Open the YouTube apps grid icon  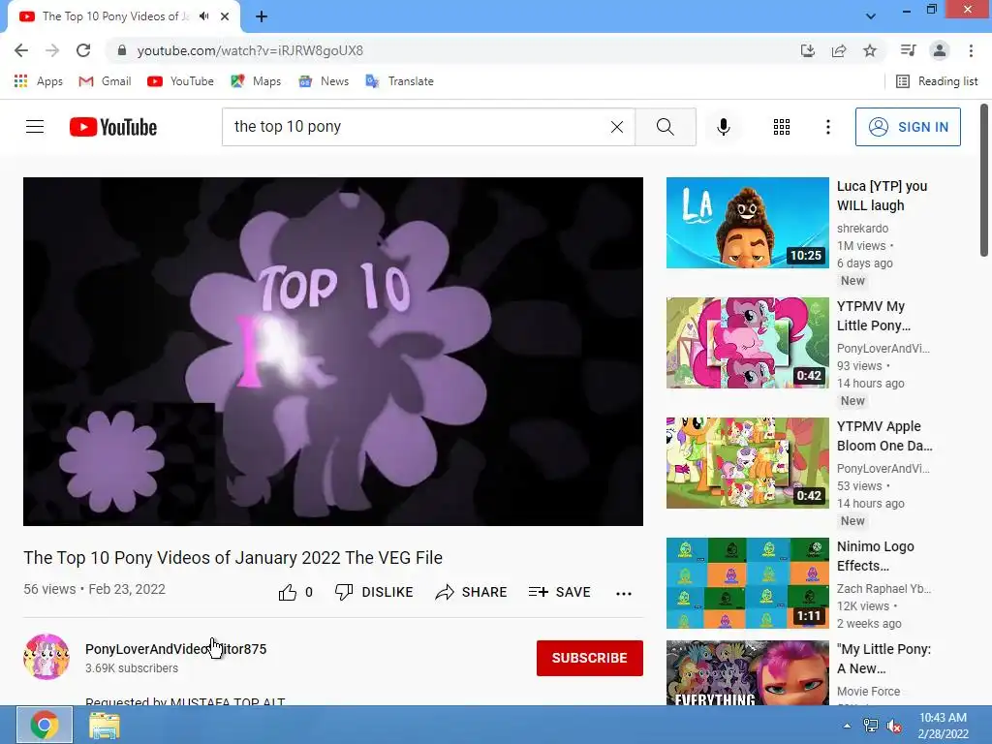[x=782, y=127]
